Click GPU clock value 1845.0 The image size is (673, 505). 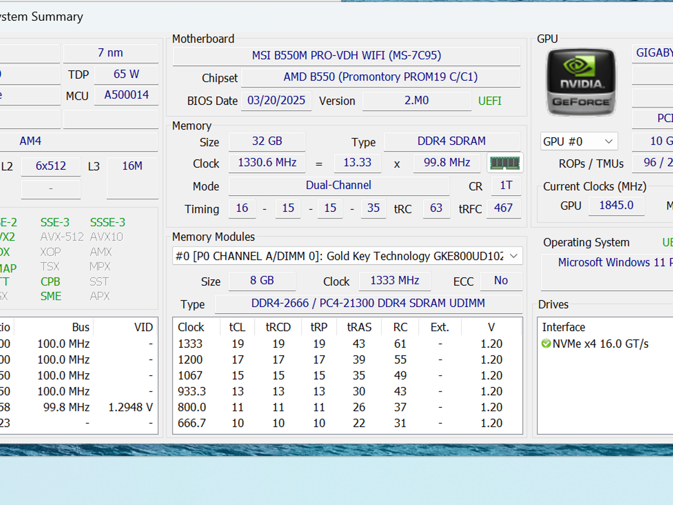click(x=616, y=205)
